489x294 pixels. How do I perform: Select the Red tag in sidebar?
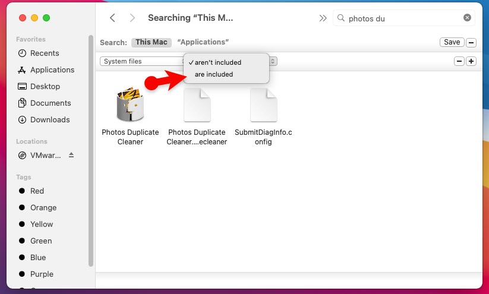coord(37,191)
